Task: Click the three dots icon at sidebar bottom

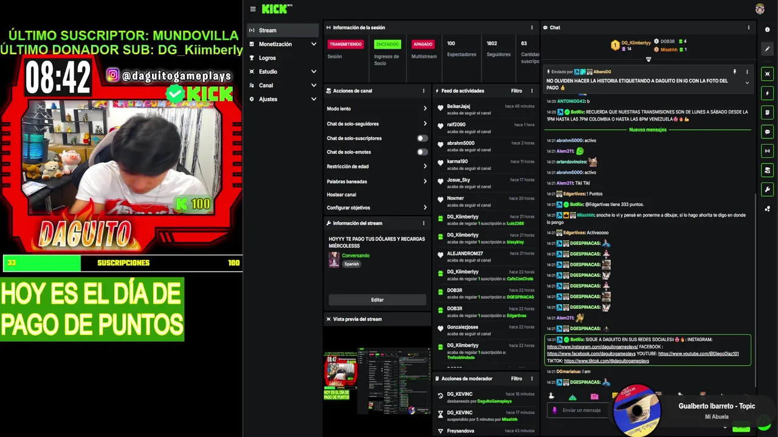Action: click(x=767, y=209)
